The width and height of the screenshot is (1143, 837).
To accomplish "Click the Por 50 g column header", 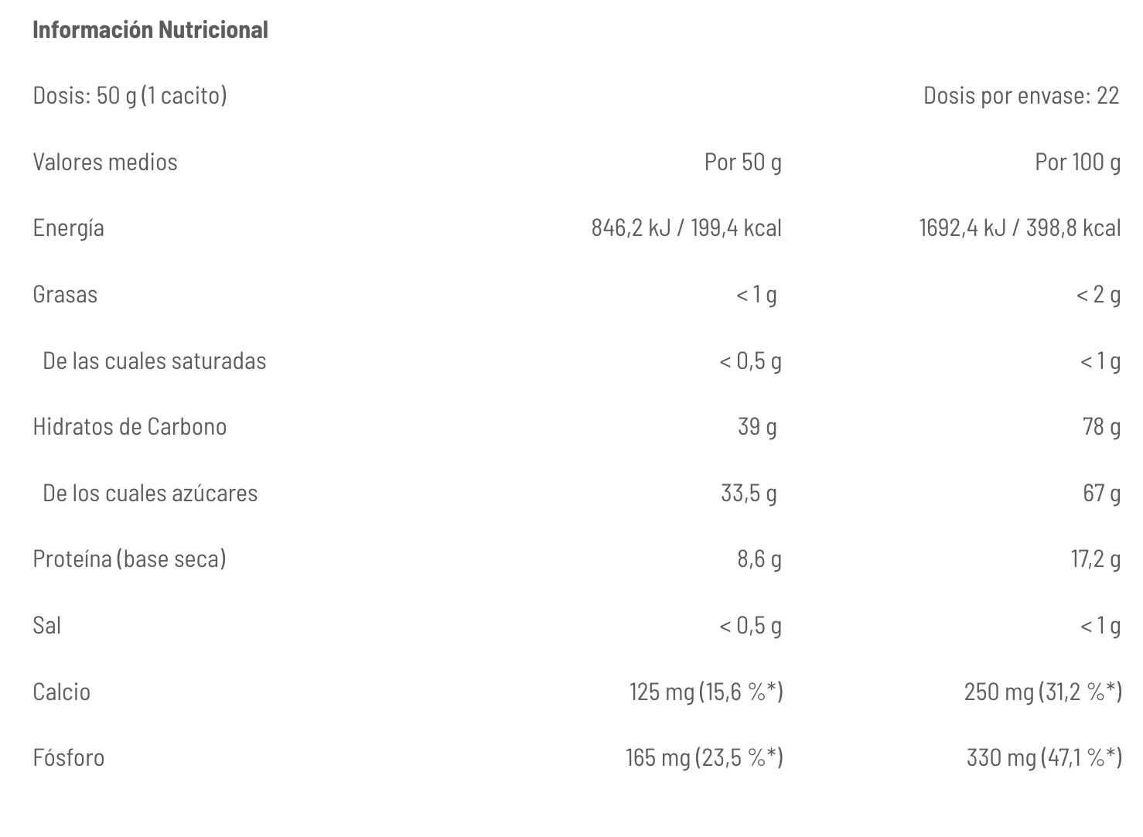I will coord(742,162).
